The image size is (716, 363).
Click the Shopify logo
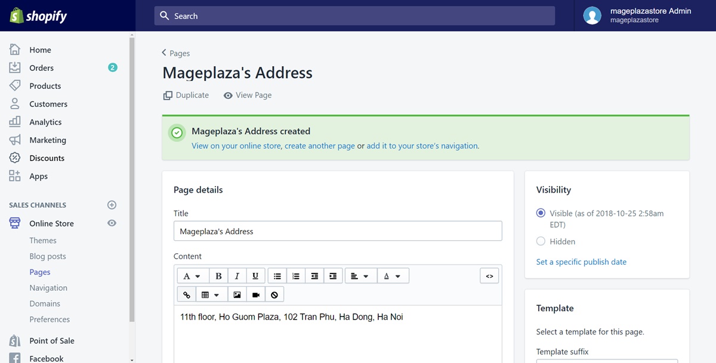click(38, 15)
